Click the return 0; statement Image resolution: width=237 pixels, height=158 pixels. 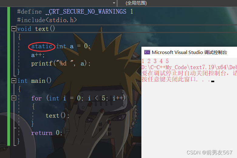pyautogui.click(x=46, y=133)
